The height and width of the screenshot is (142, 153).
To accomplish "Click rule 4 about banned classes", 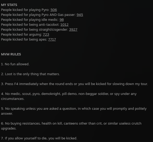I will pyautogui.click(x=69, y=96).
